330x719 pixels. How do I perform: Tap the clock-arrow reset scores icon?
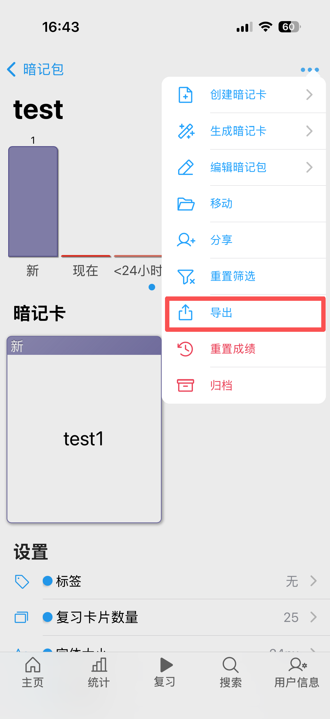pos(186,349)
